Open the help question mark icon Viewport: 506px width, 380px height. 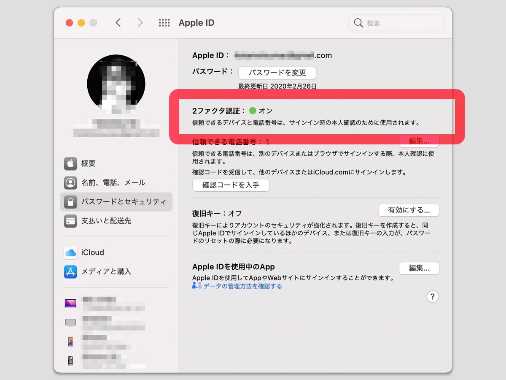point(432,297)
